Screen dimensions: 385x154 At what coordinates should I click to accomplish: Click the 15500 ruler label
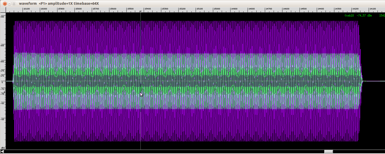(130, 9)
